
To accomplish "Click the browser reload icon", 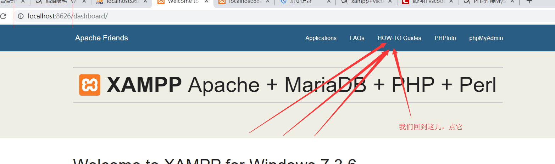I will point(3,16).
